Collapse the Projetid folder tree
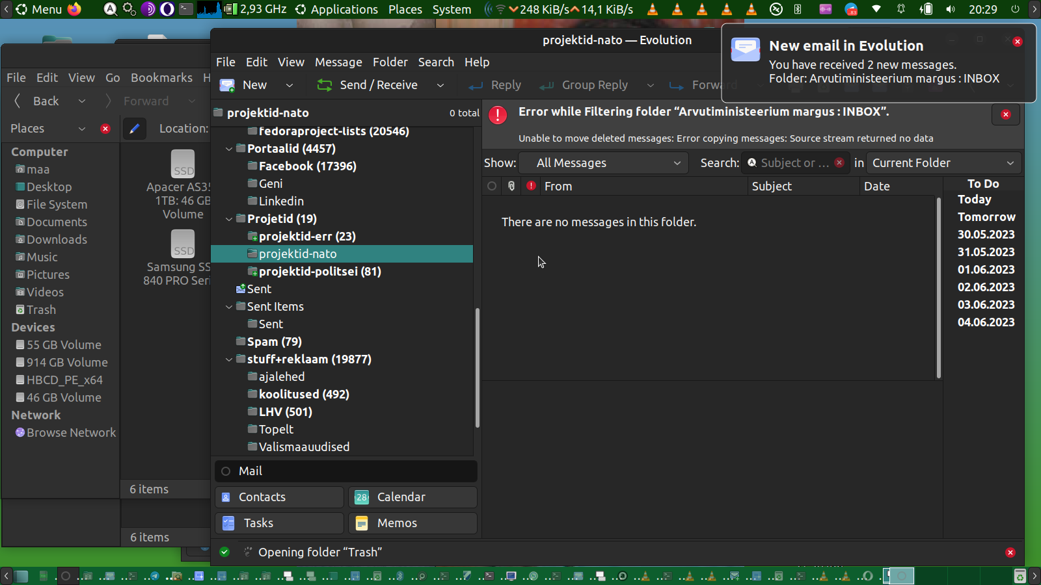The width and height of the screenshot is (1041, 585). tap(229, 219)
